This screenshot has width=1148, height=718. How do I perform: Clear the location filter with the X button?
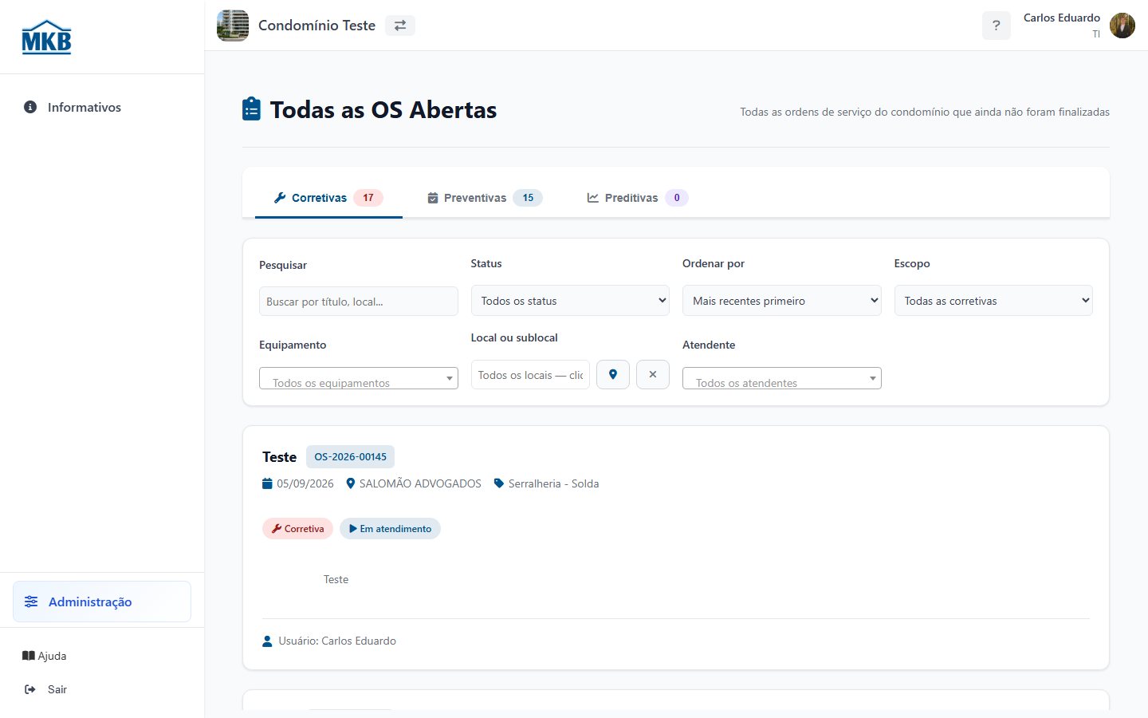653,375
